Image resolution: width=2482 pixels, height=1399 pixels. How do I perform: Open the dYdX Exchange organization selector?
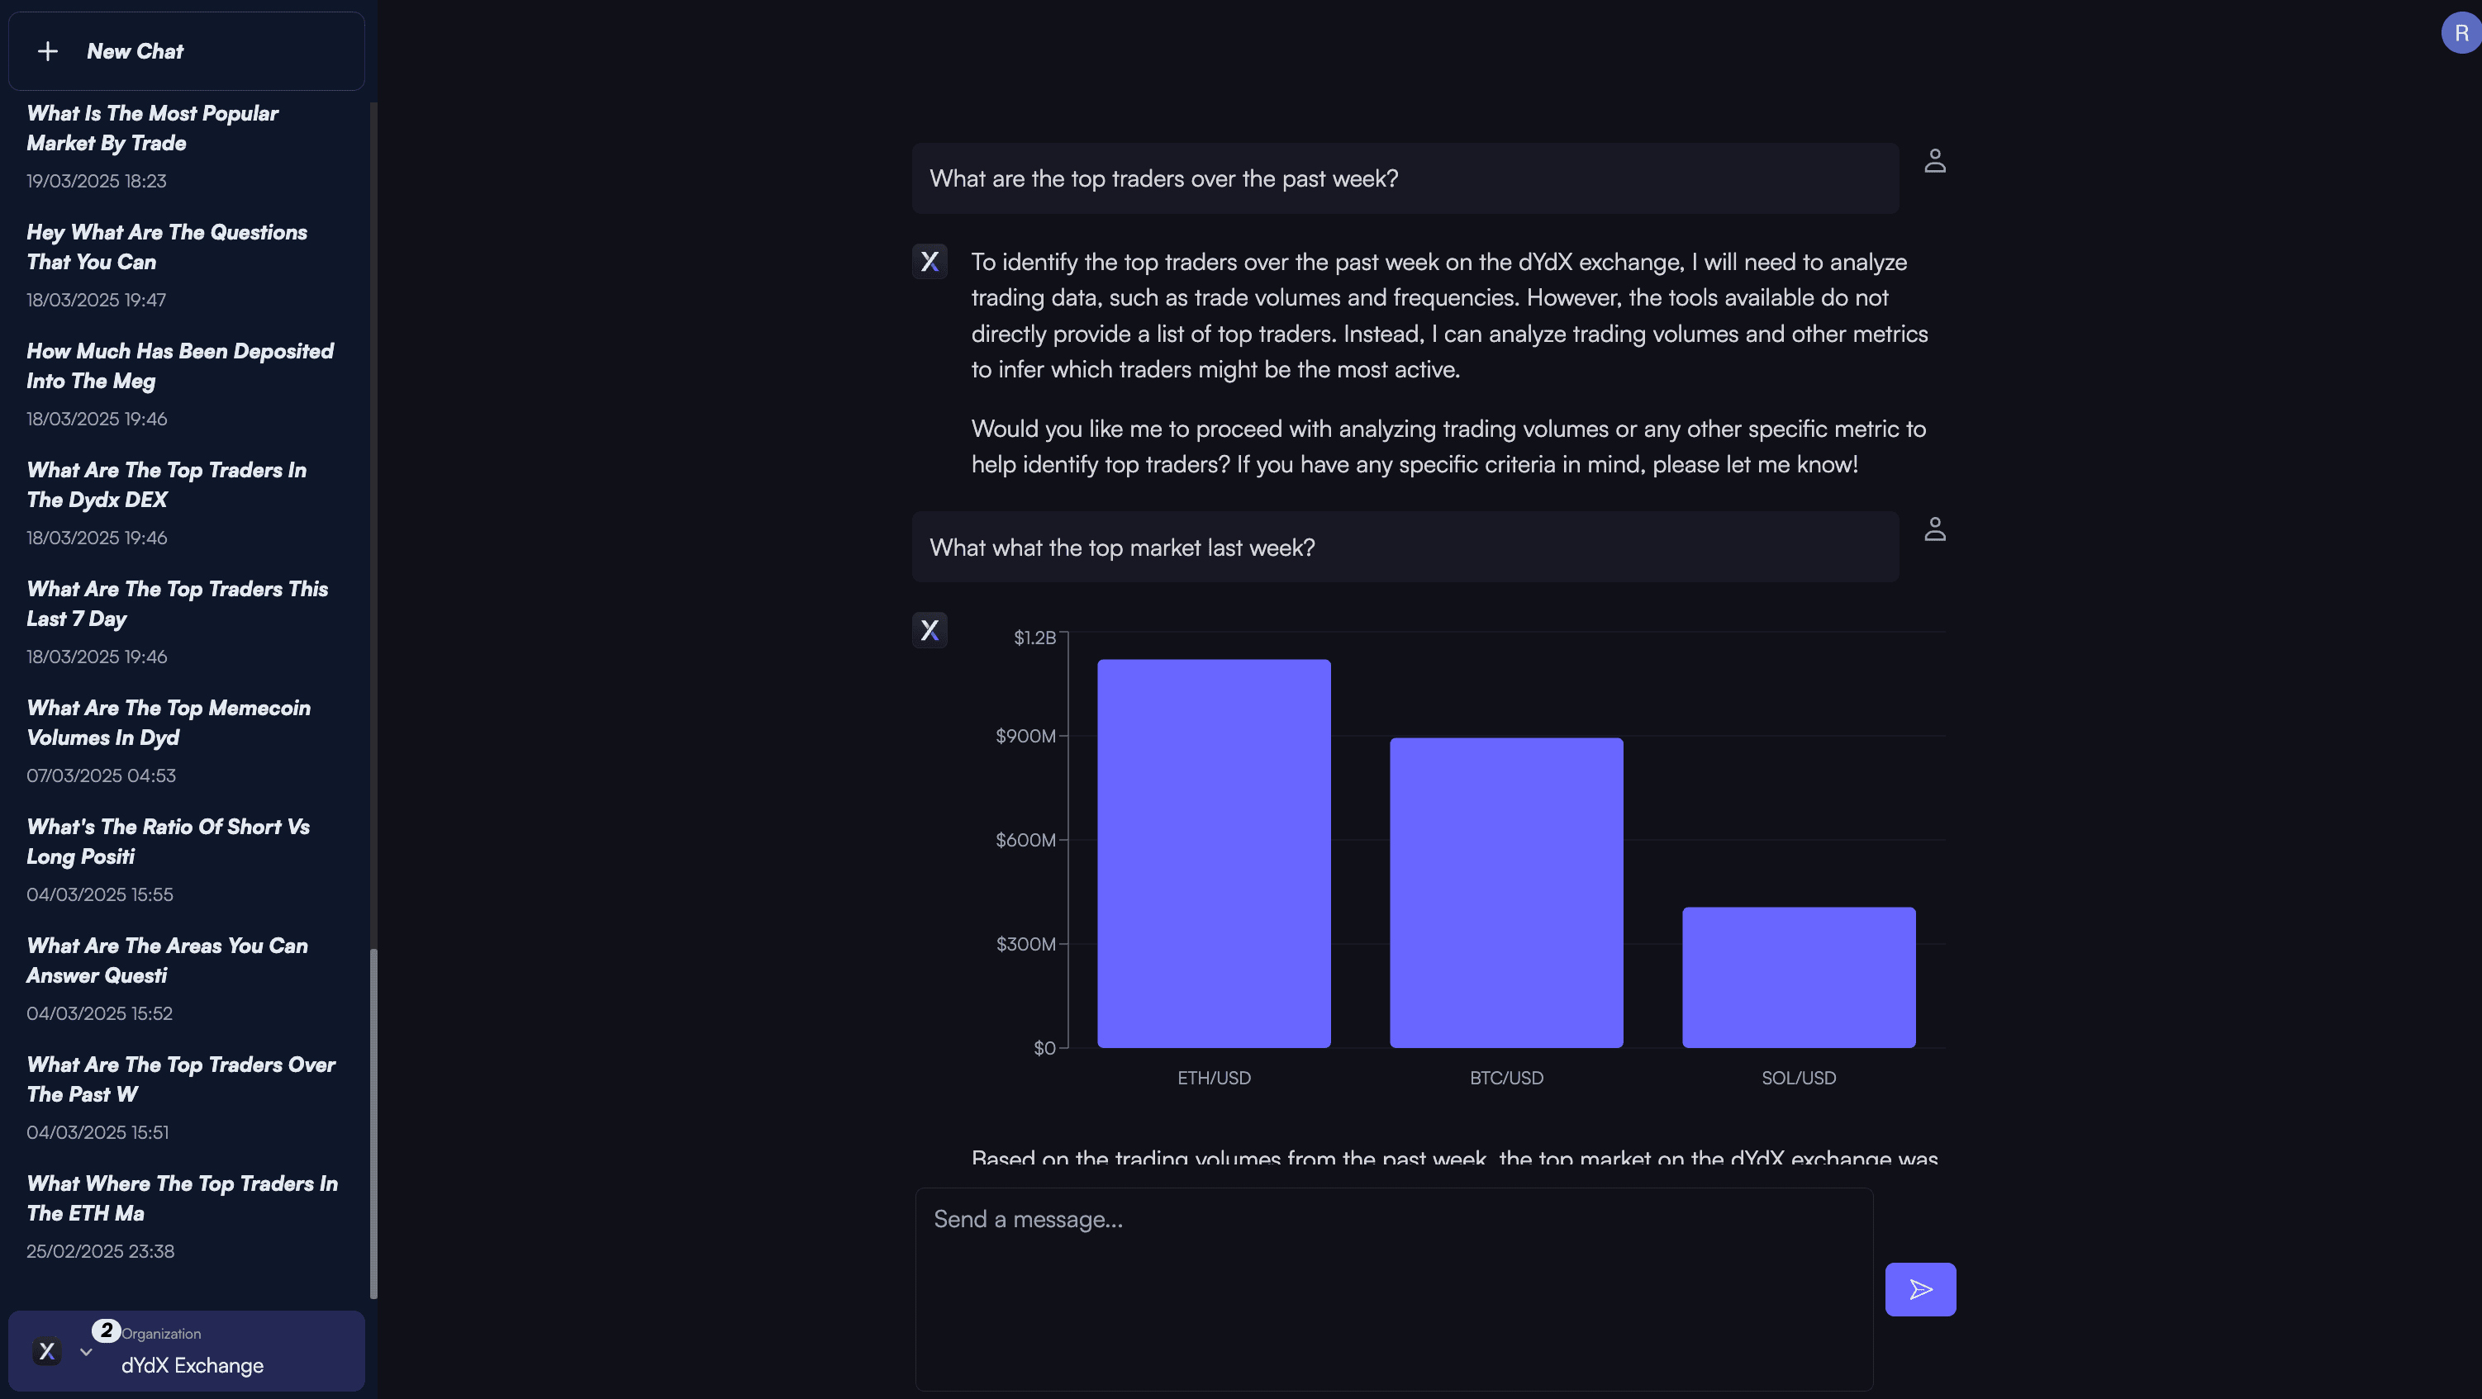[x=192, y=1364]
